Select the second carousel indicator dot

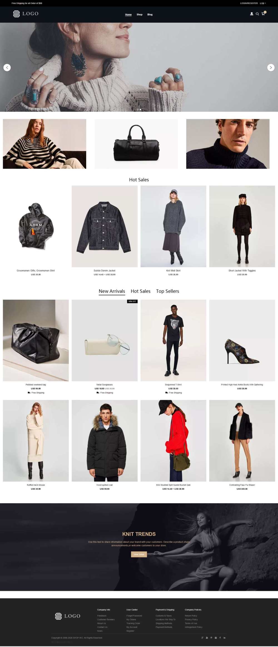[140, 109]
